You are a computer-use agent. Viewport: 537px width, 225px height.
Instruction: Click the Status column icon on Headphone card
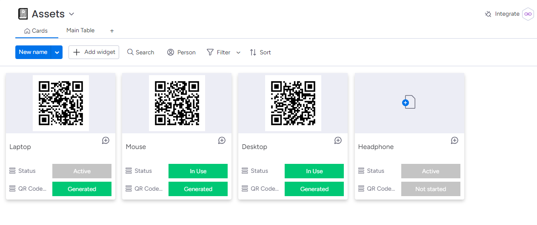pos(361,171)
